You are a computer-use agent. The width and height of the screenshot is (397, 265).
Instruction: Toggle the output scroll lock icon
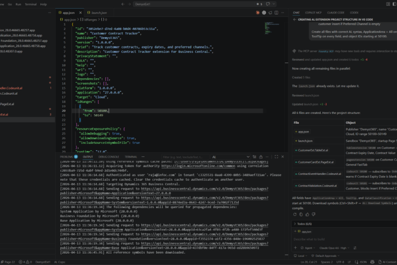[261, 157]
